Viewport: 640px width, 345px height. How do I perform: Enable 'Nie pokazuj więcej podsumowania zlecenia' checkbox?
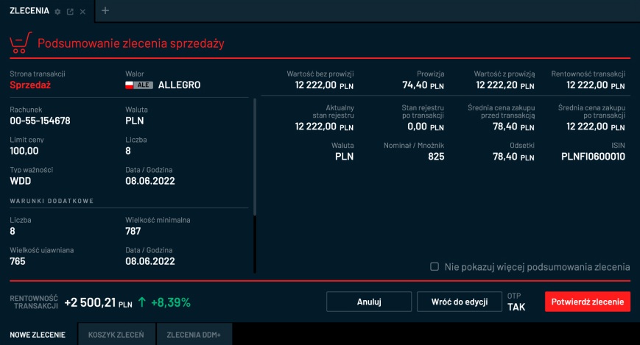point(435,266)
